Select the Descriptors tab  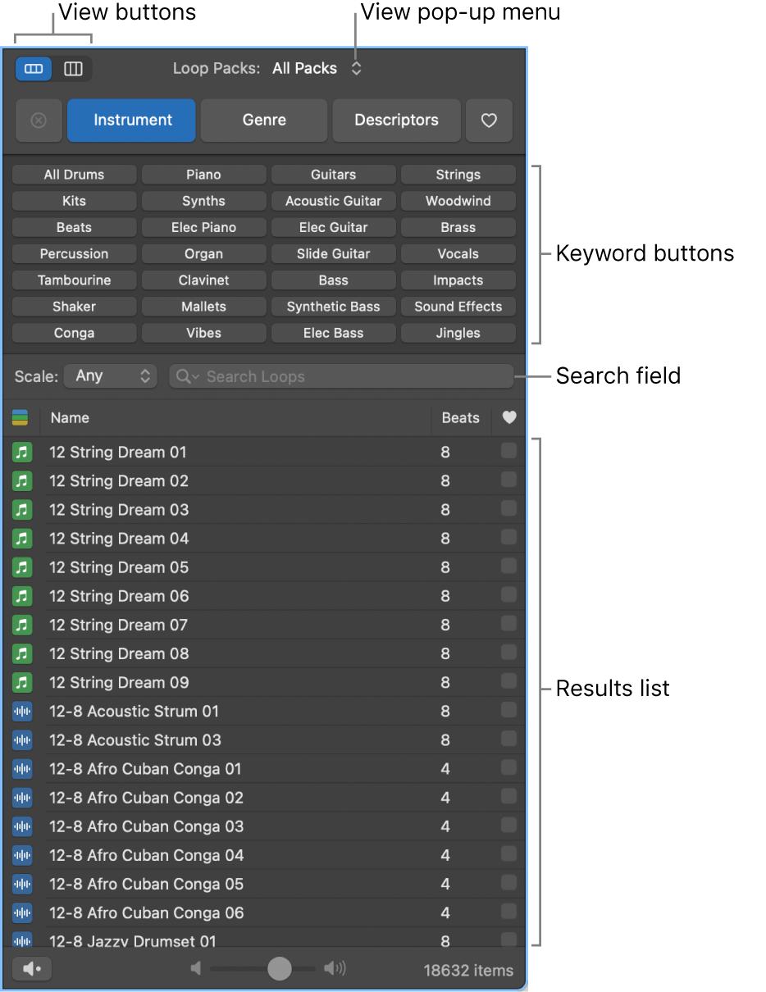[x=396, y=121]
